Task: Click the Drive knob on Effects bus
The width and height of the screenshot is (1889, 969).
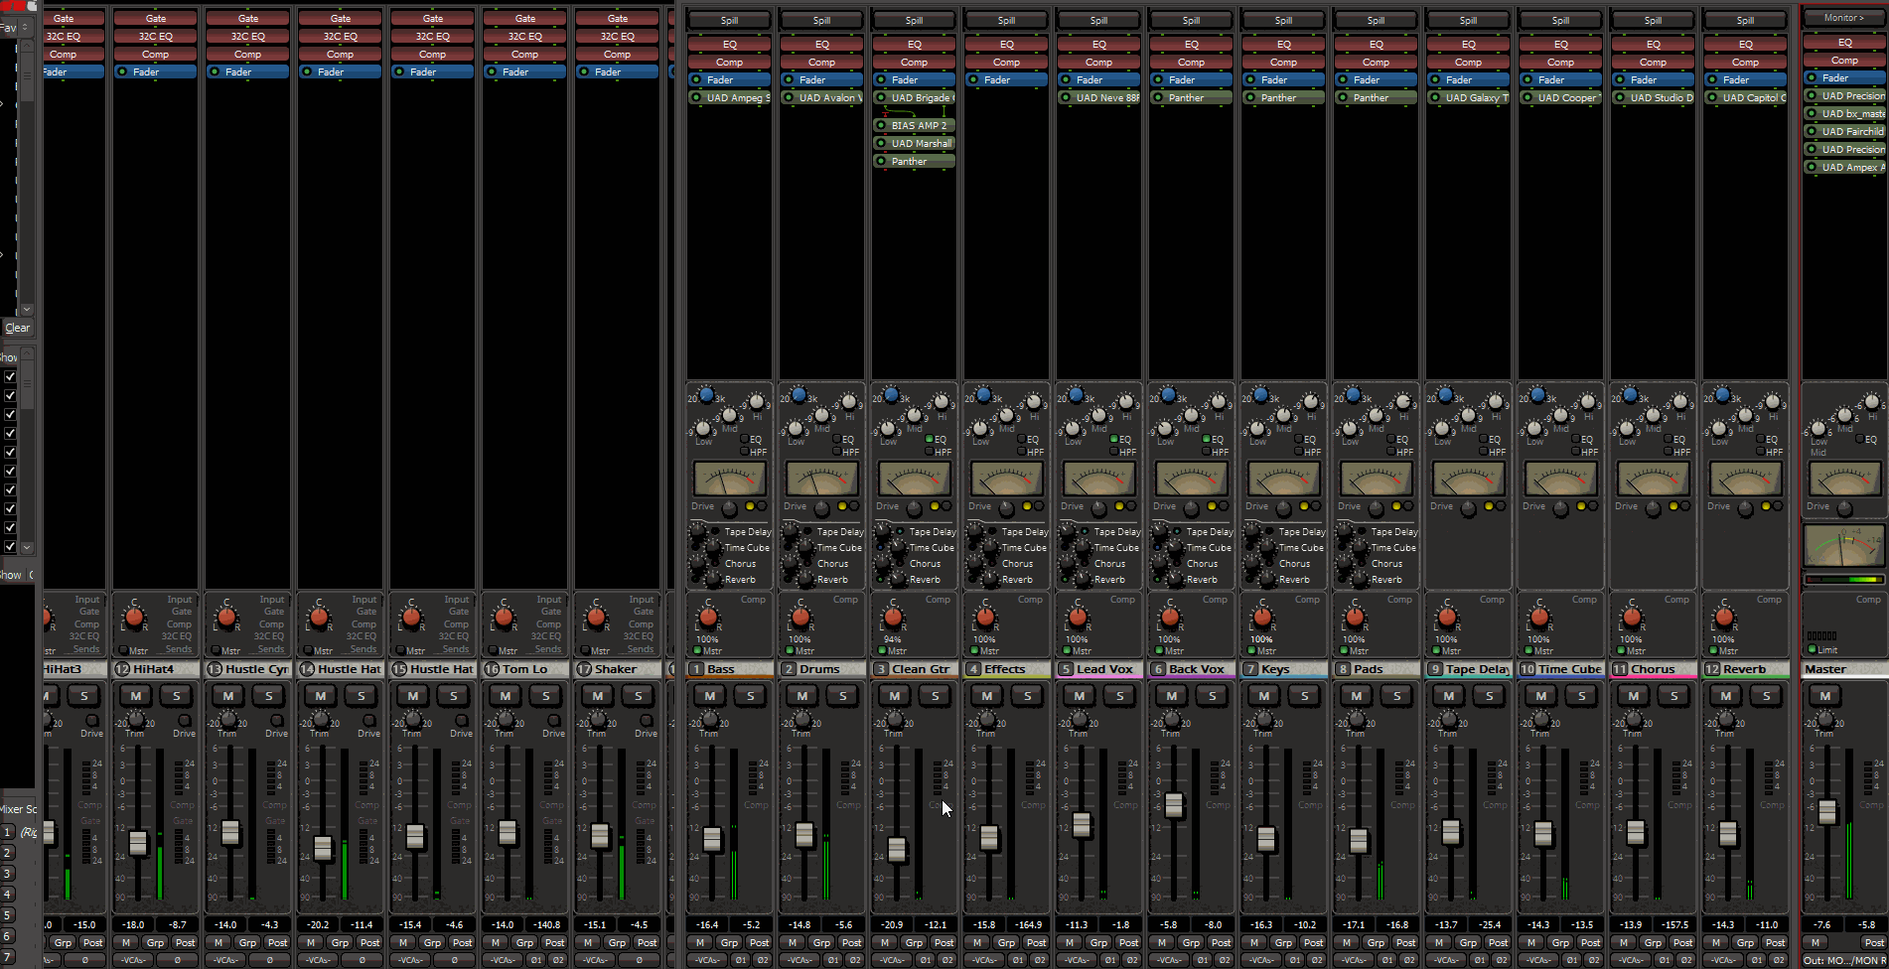Action: tap(1007, 508)
